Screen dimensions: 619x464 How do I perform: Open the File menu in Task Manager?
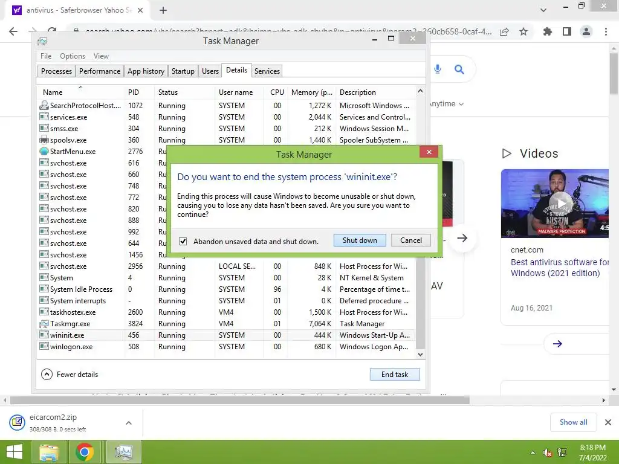click(x=46, y=56)
